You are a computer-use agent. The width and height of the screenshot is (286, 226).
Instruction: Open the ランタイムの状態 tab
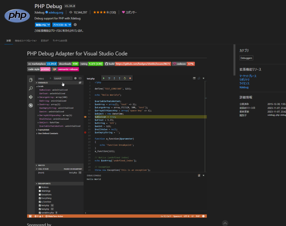[x=60, y=41]
